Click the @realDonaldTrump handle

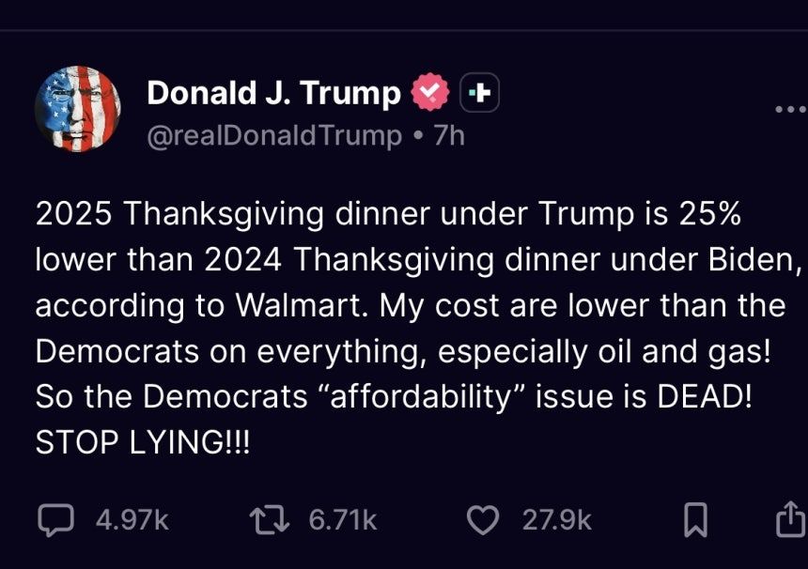pyautogui.click(x=274, y=135)
